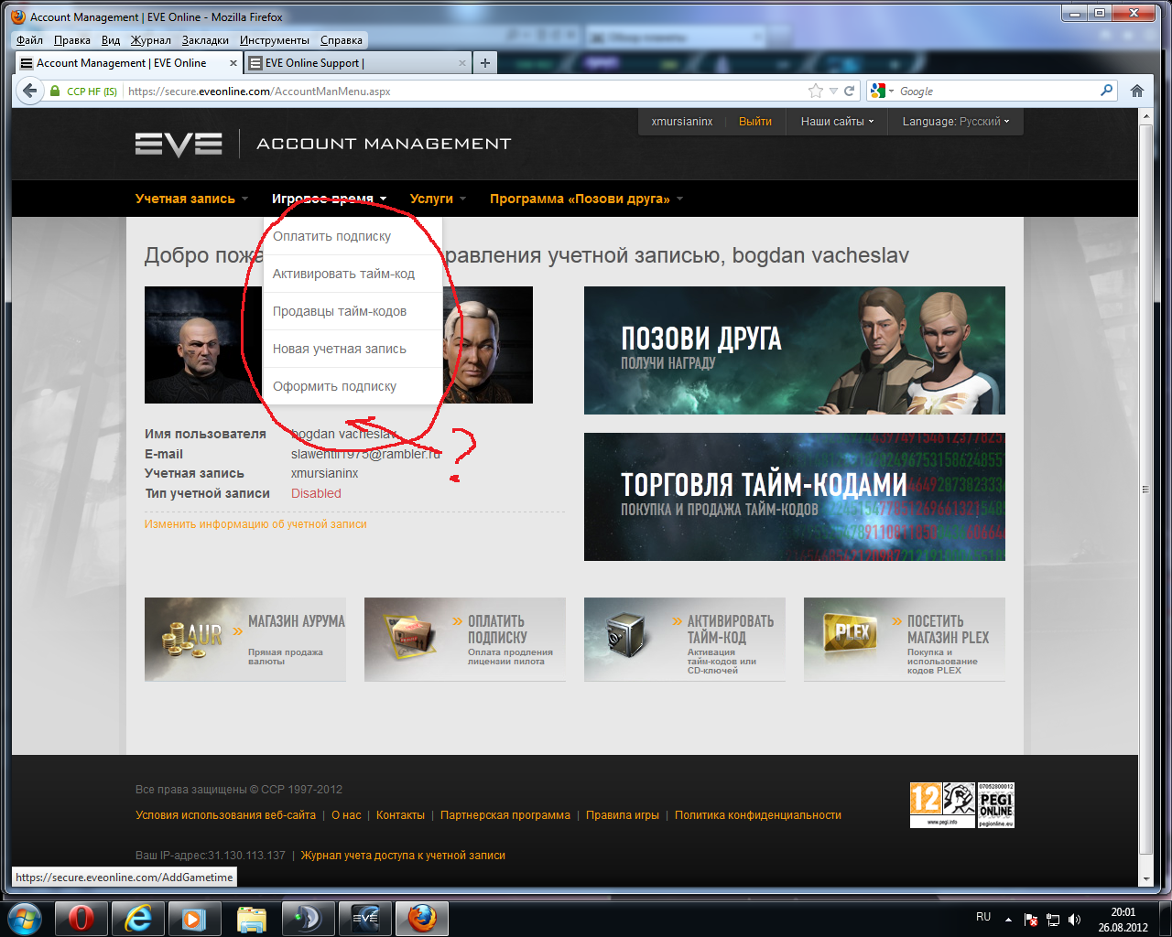Open the address bar history dropdown arrow
Viewport: 1172px width, 937px height.
tap(833, 91)
